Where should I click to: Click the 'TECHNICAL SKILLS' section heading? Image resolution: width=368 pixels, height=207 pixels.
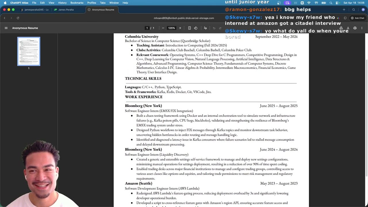coord(143,78)
